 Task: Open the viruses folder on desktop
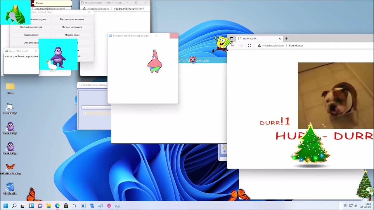click(10, 88)
